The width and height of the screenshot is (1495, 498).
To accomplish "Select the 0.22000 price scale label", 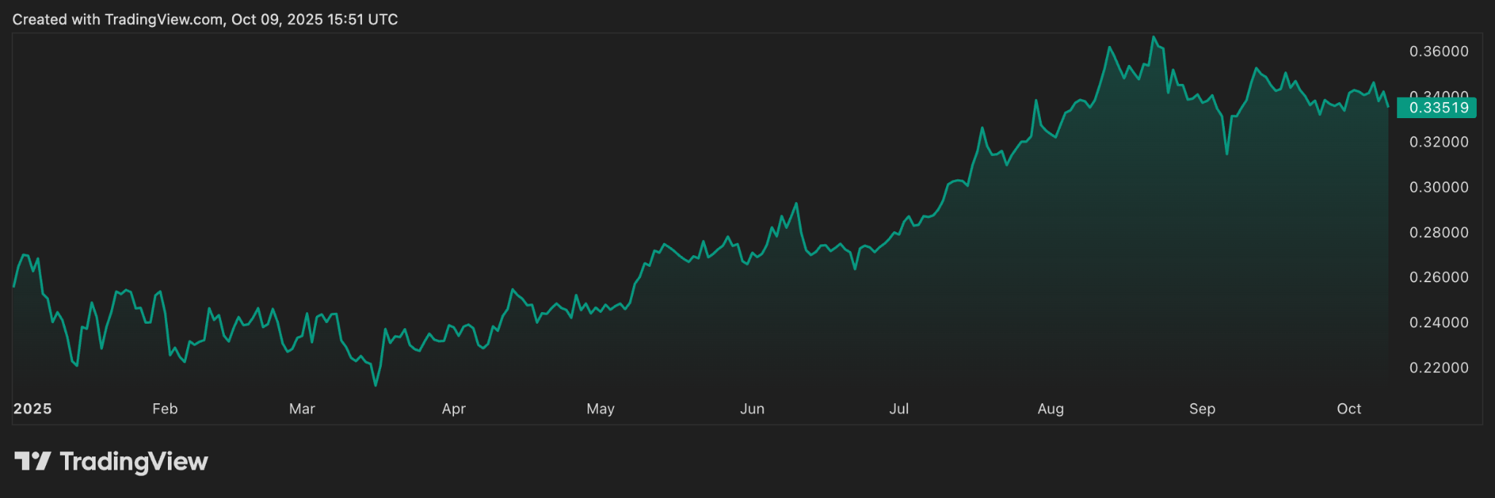I will tap(1439, 368).
